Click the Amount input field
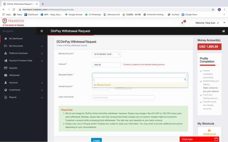This screenshot has height=142, width=228. point(107,65)
